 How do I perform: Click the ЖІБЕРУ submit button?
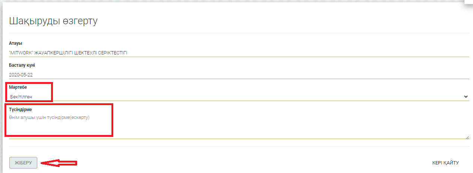point(23,163)
